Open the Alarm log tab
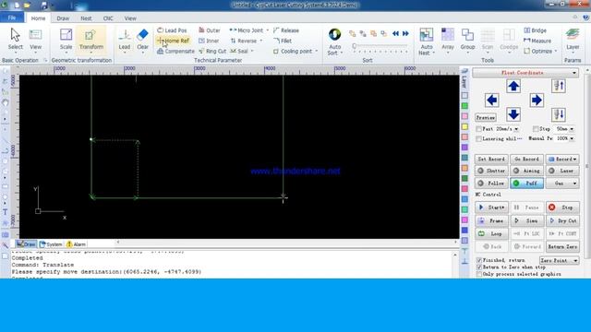Viewport: 591px width, 332px height. (x=76, y=244)
